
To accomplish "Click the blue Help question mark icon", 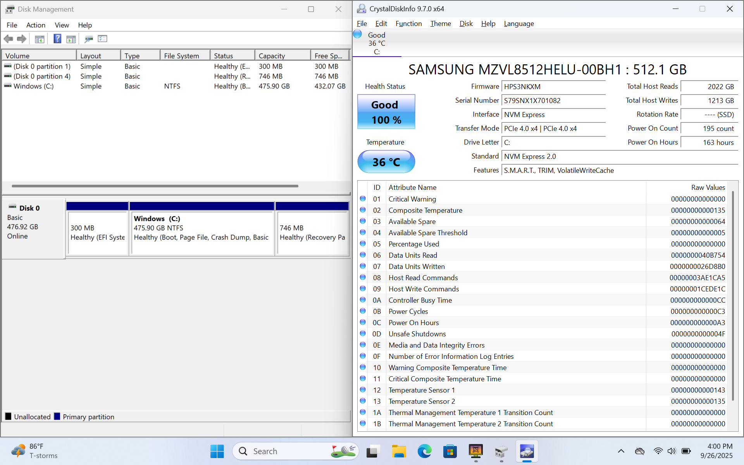I will coord(57,39).
